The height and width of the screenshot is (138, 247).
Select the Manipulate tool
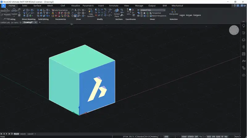(x=174, y=12)
